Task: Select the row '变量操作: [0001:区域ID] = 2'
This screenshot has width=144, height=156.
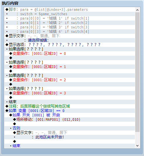Action: click(70, 80)
